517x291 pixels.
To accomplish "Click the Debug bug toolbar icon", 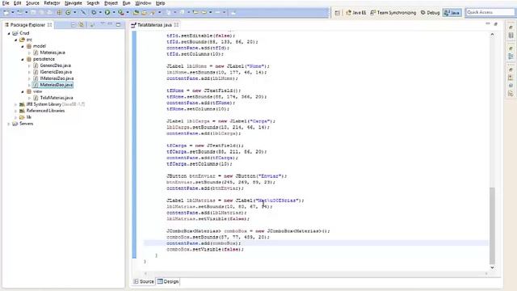I will click(x=94, y=13).
